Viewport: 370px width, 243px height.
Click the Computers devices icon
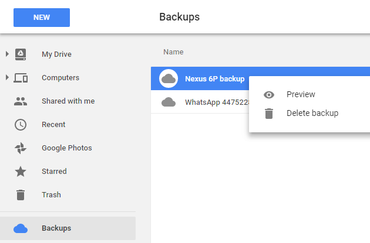coord(21,78)
